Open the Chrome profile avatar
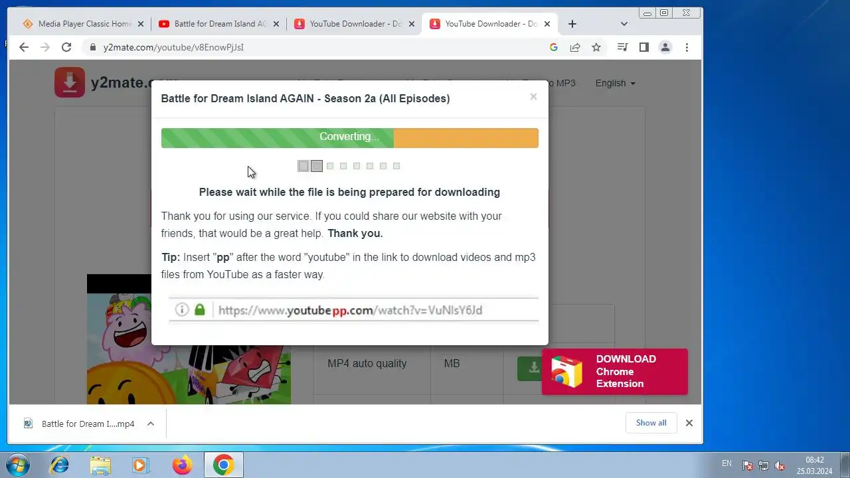850x478 pixels. point(665,47)
